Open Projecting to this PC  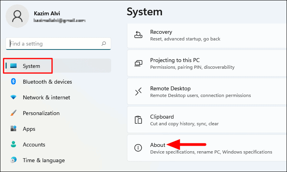point(207,63)
